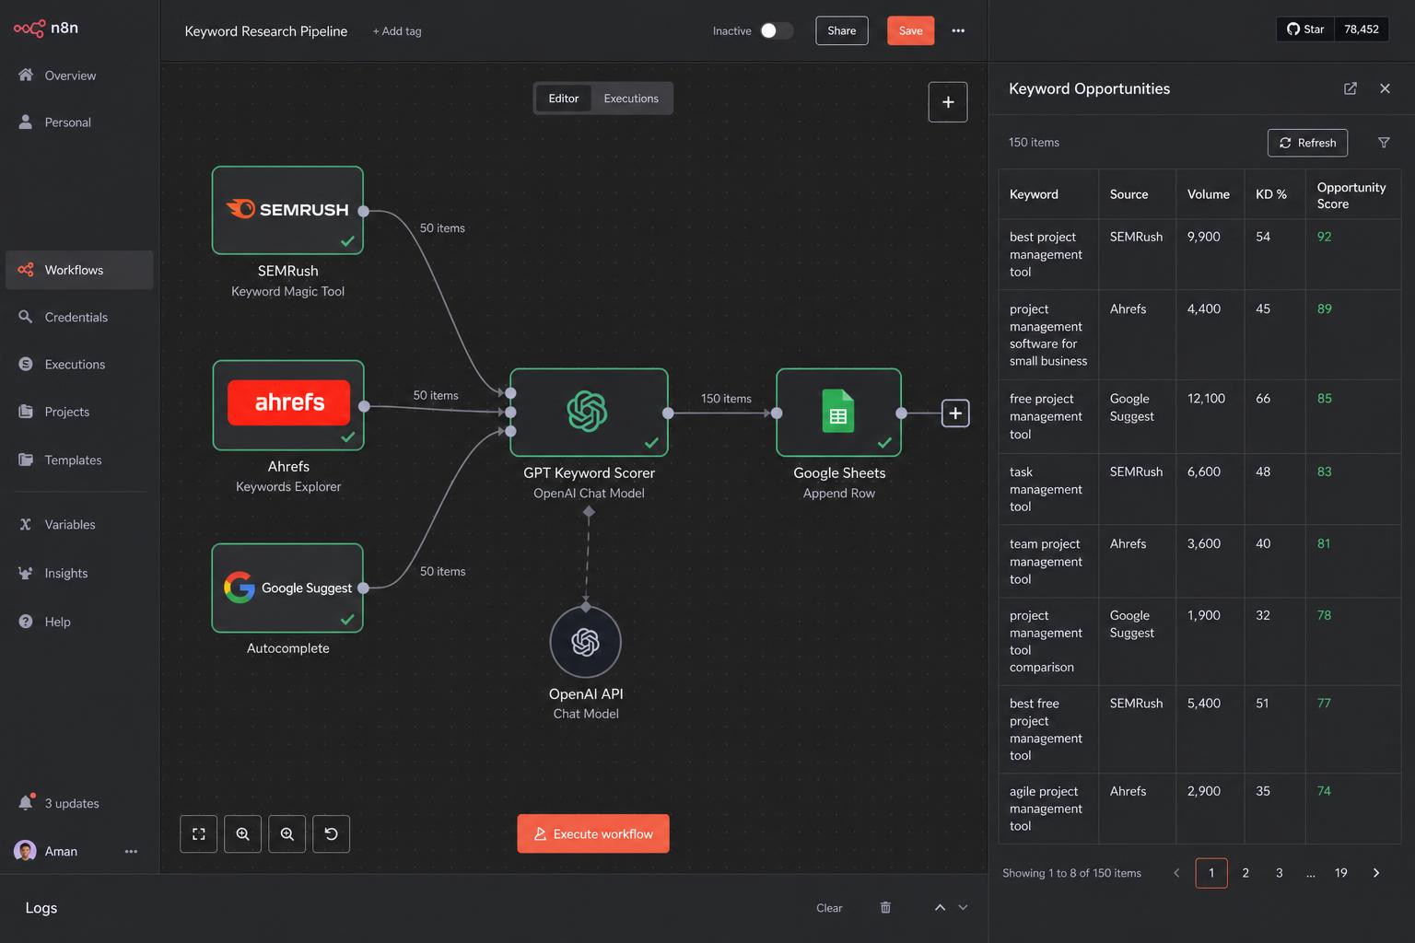Click Execute workflow
Screen dimensions: 1415x943
(593, 834)
